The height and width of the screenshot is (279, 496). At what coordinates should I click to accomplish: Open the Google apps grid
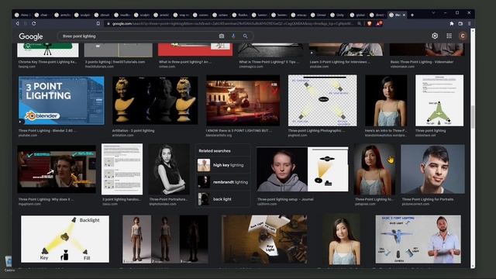coord(449,36)
